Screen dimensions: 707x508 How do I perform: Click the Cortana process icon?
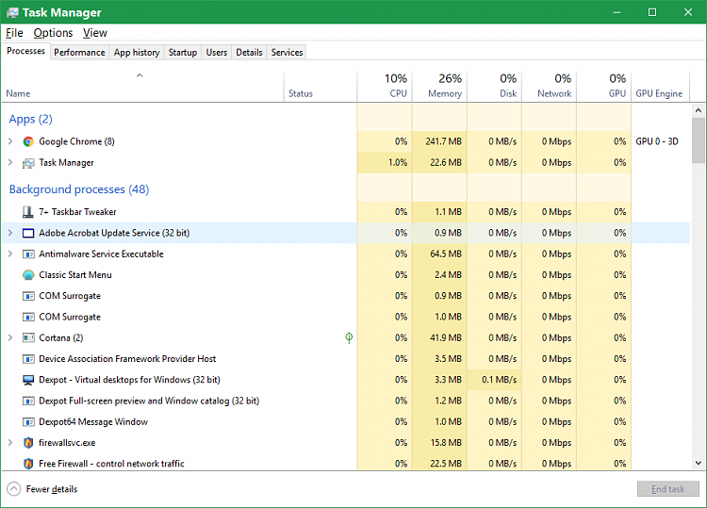tap(28, 338)
